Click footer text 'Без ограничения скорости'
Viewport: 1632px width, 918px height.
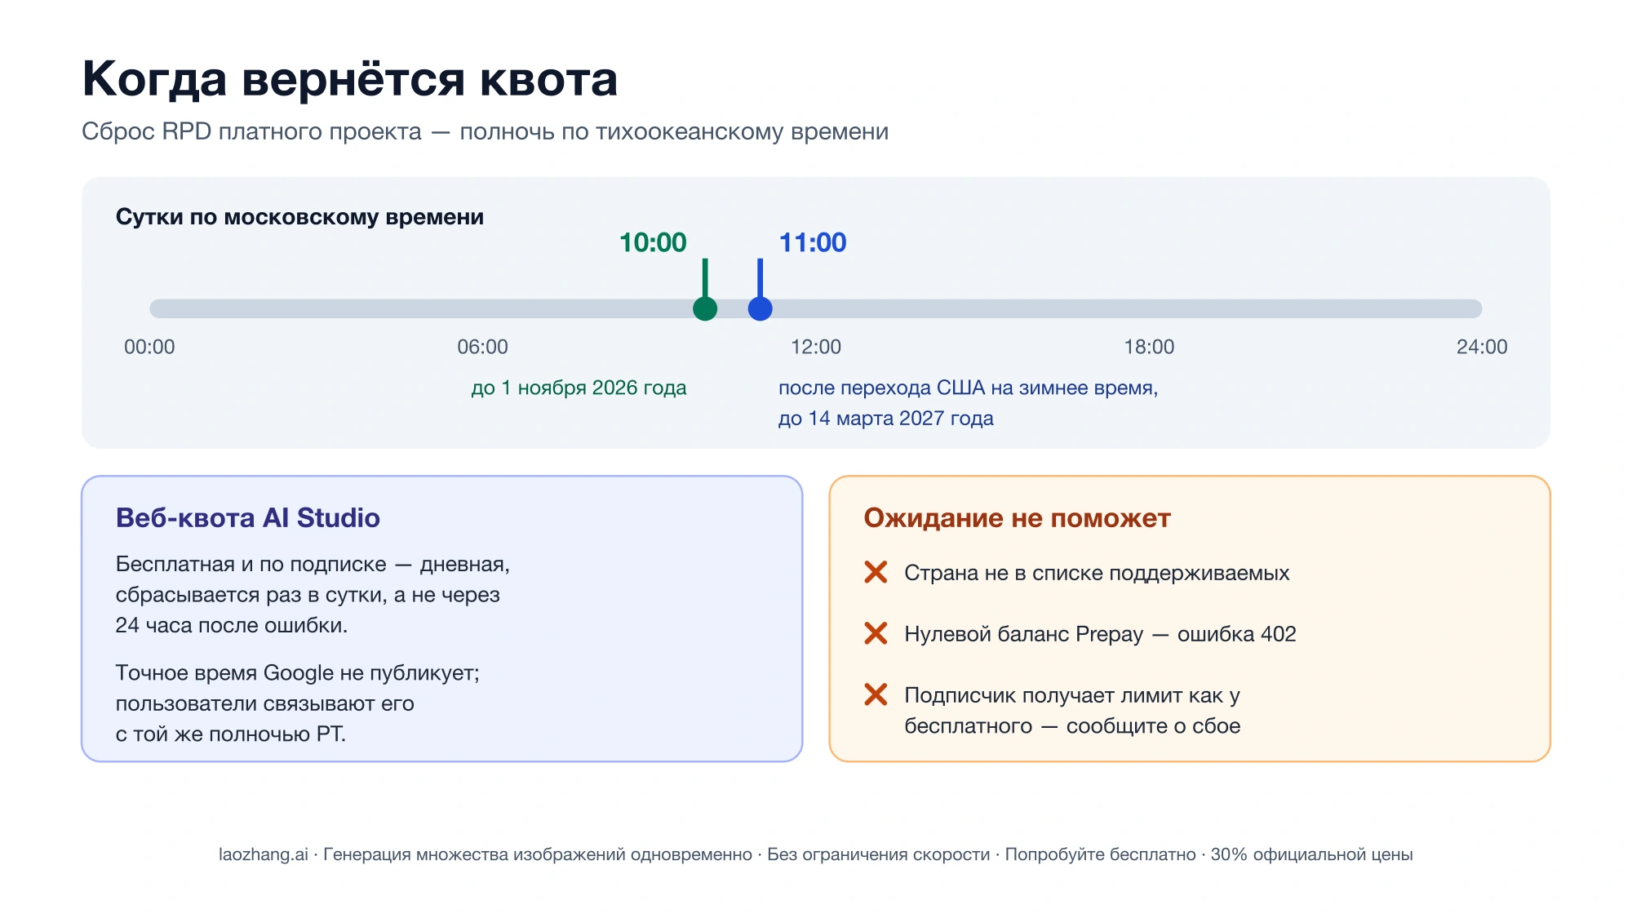(878, 854)
